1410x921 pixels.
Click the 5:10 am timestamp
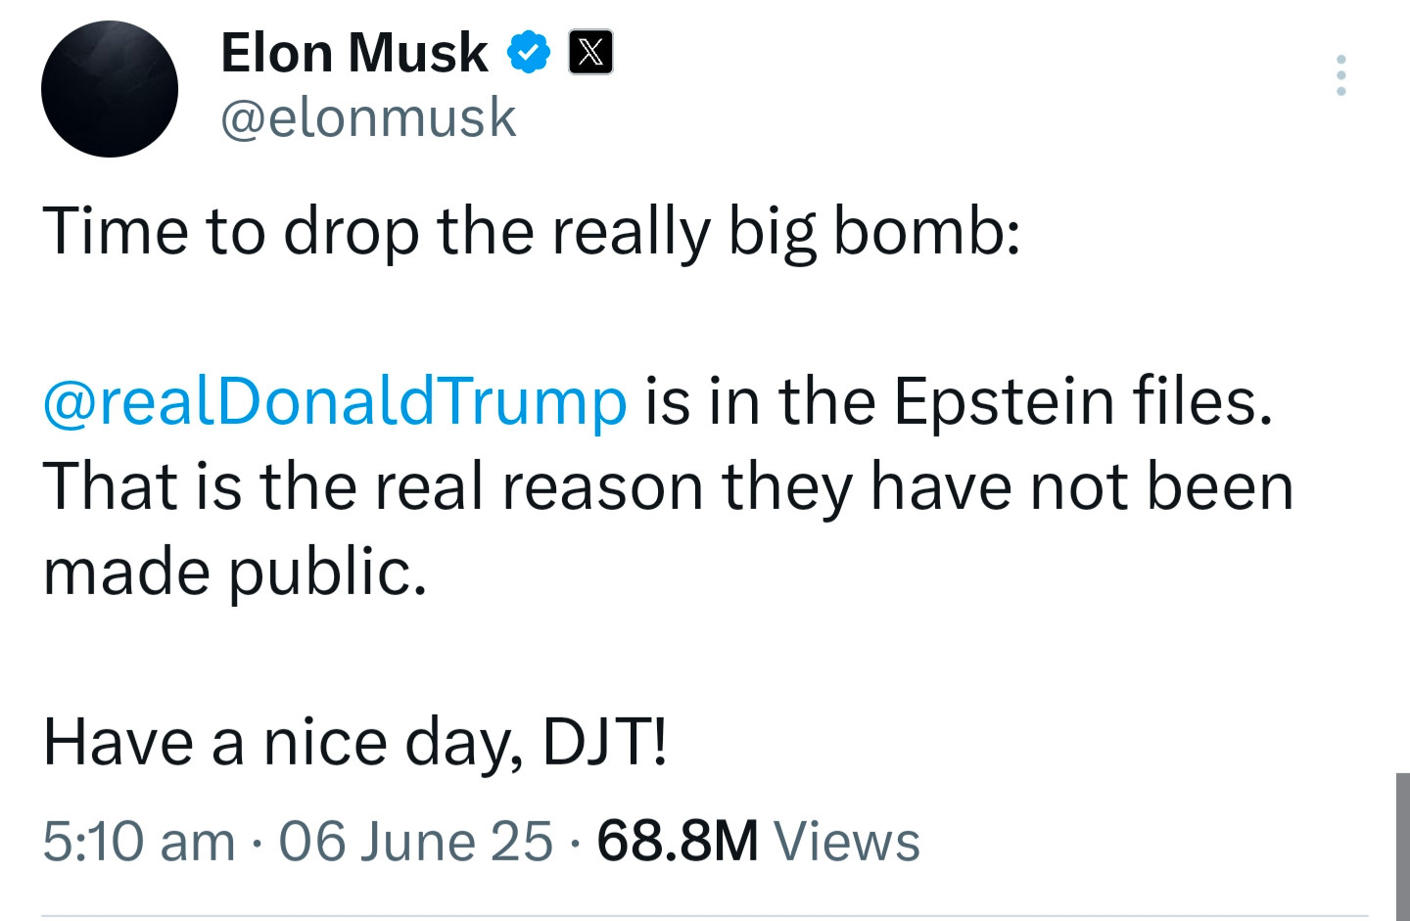click(x=139, y=841)
